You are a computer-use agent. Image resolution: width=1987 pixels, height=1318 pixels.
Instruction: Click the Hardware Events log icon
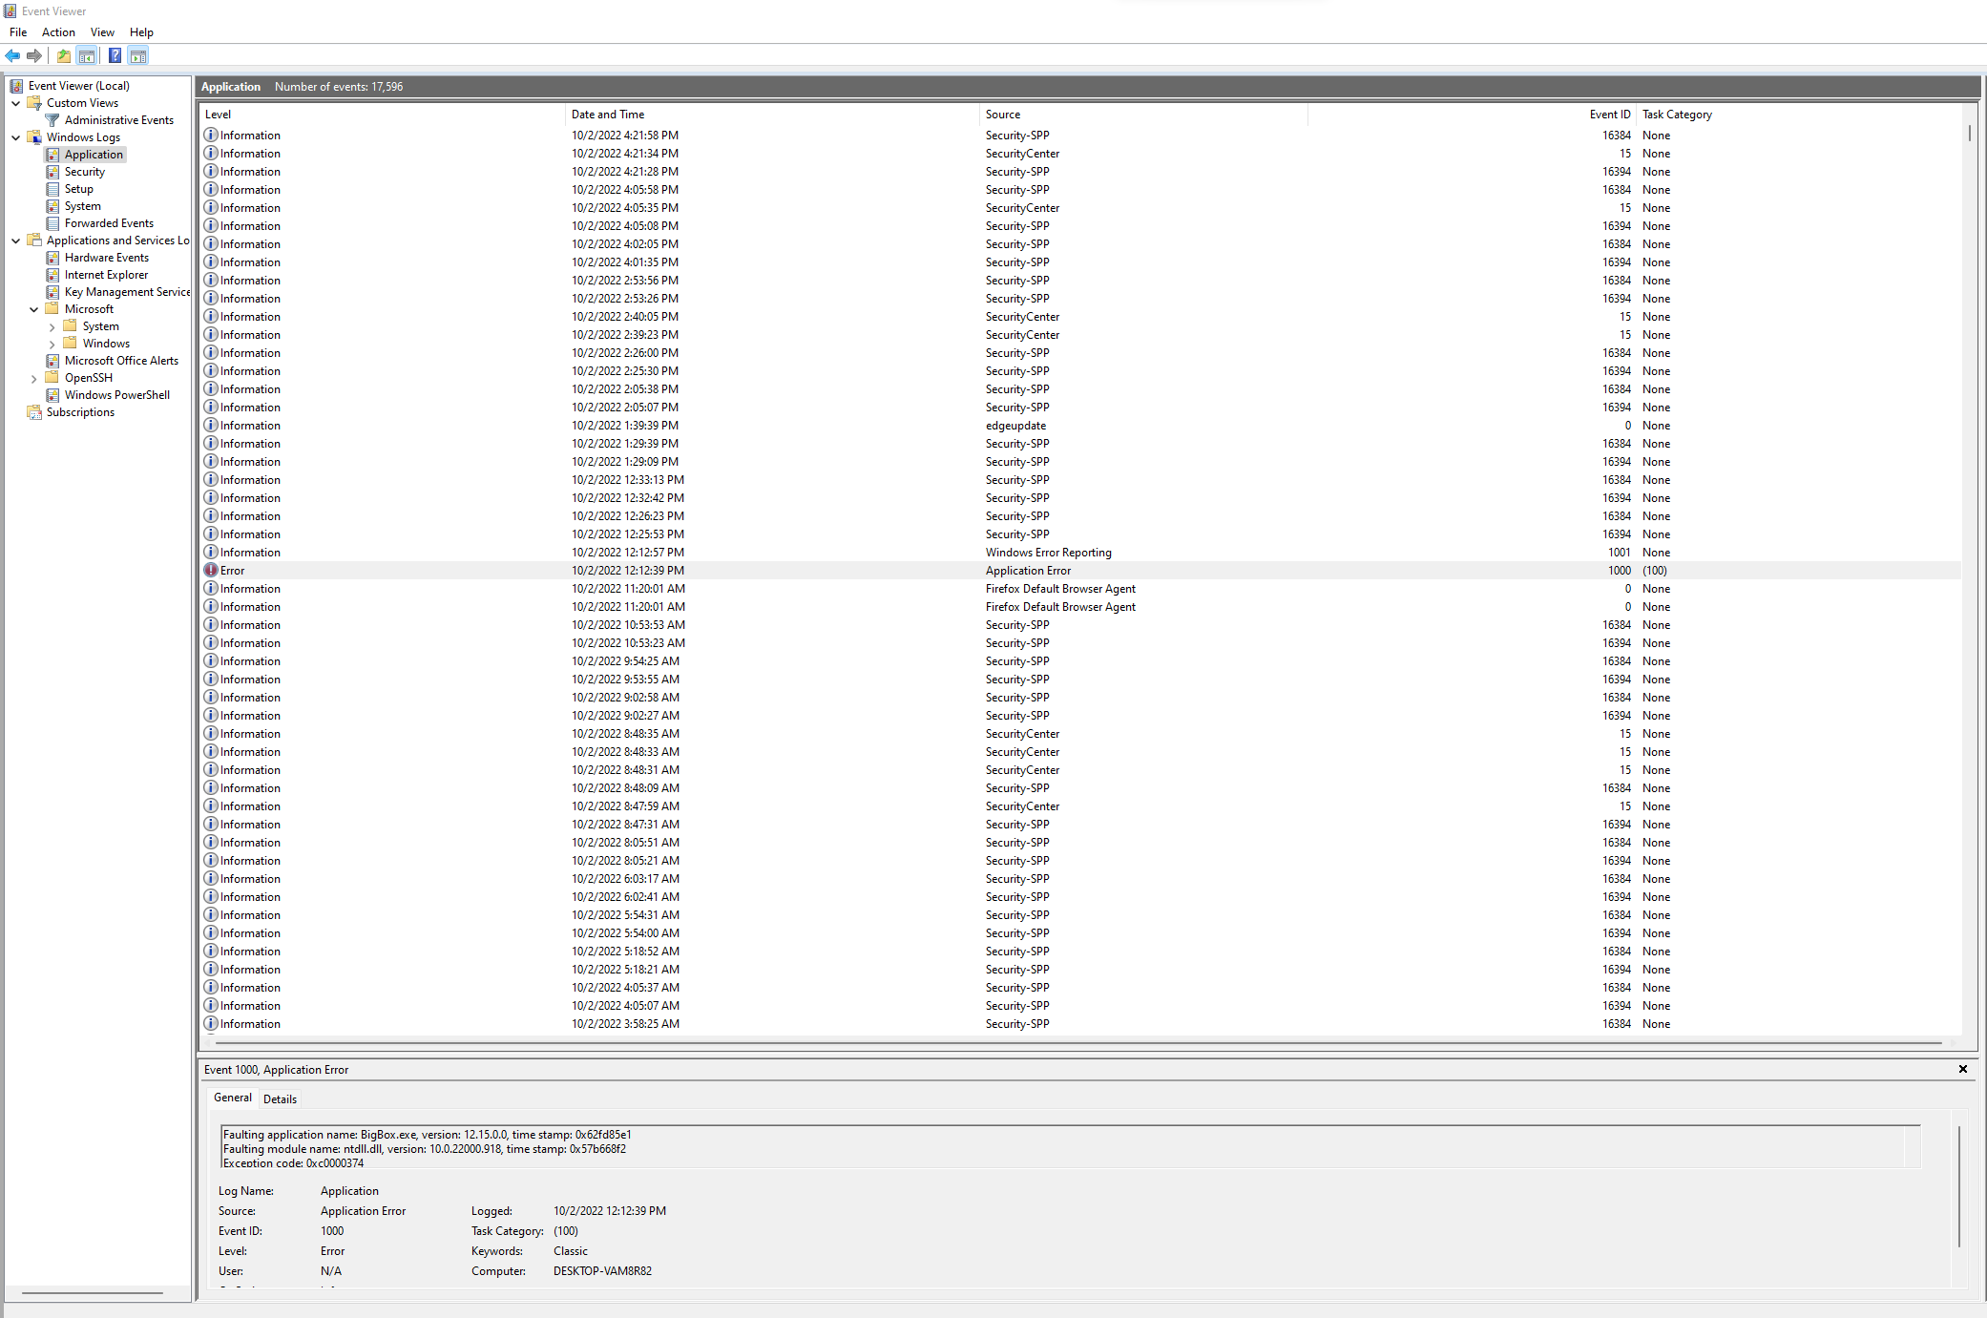coord(52,258)
